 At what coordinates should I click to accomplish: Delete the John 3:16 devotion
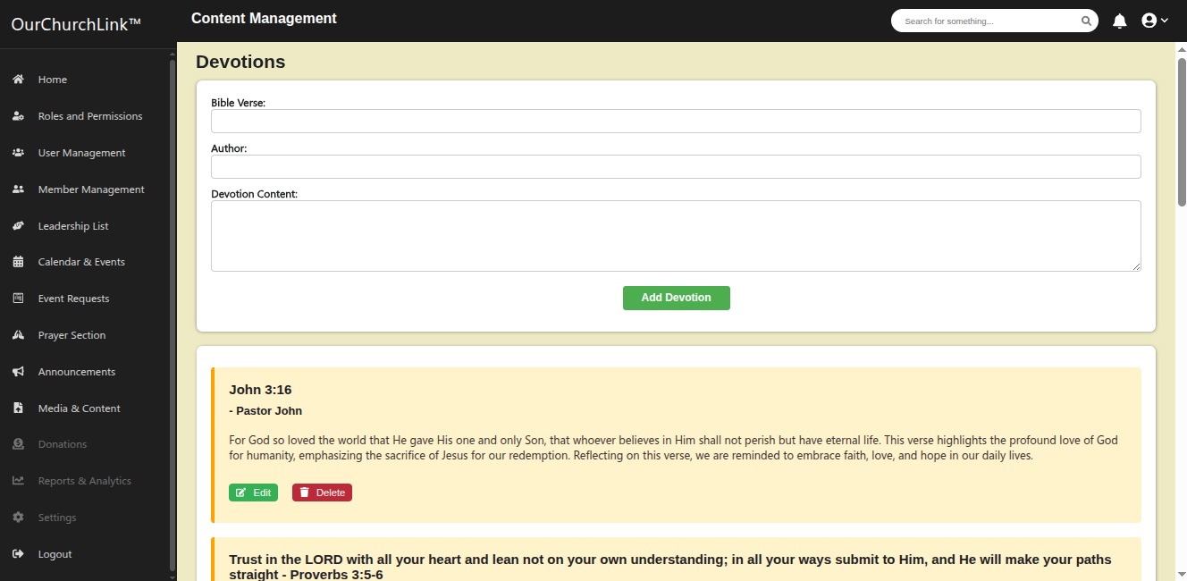click(x=322, y=493)
